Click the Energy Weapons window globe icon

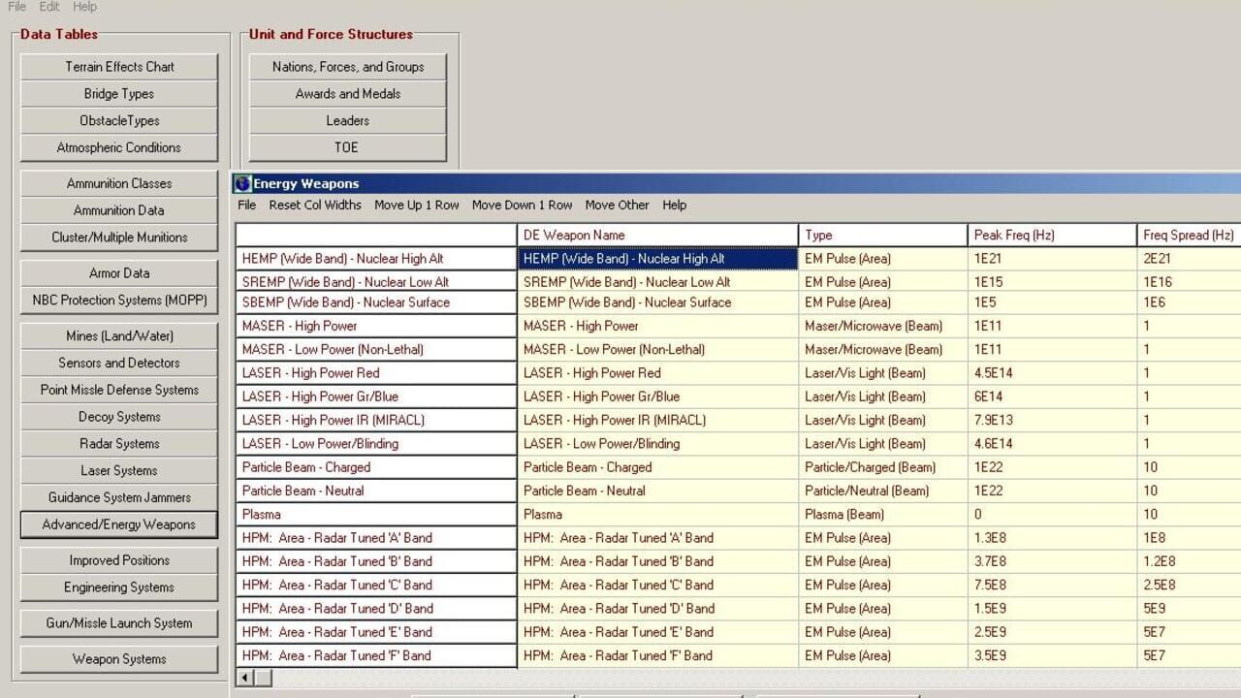[242, 183]
